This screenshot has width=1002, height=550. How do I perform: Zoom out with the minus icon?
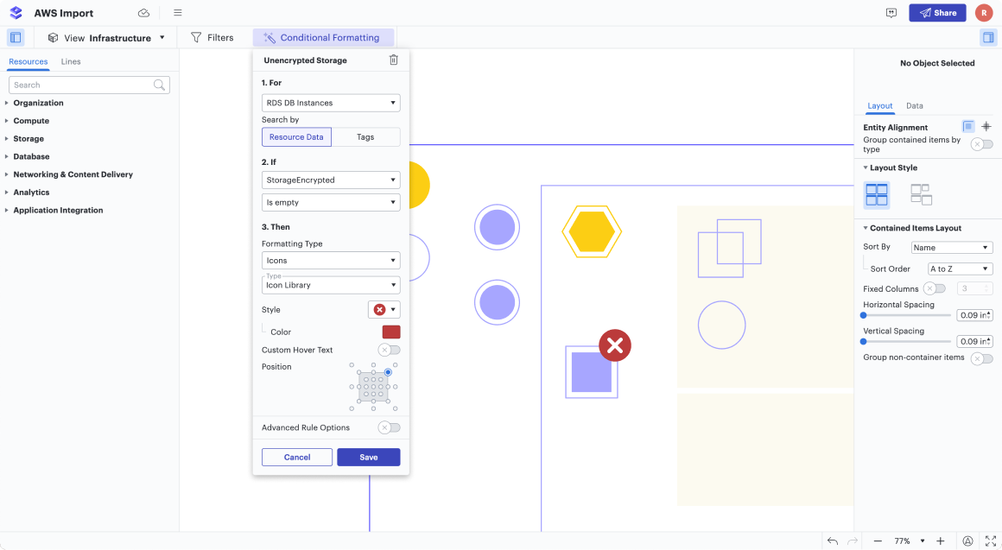(878, 541)
